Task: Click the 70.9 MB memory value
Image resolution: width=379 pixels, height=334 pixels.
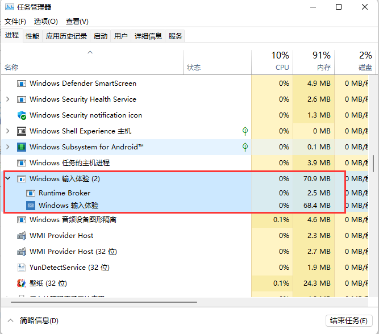Action: click(317, 179)
